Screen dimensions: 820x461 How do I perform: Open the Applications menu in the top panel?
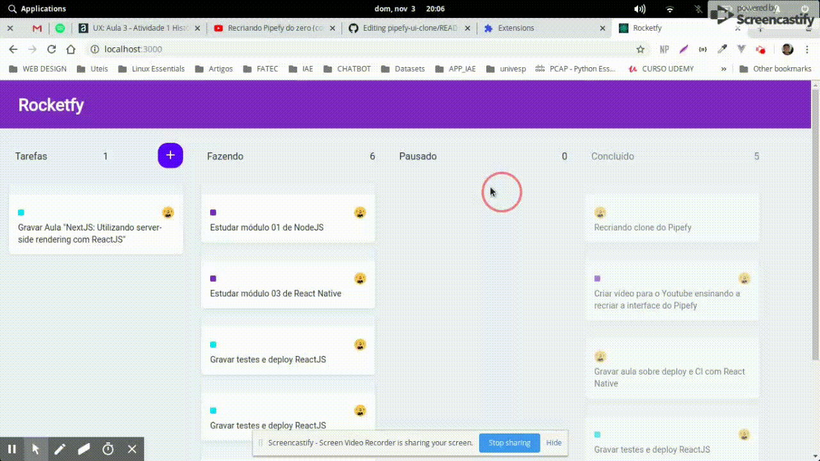tap(37, 9)
